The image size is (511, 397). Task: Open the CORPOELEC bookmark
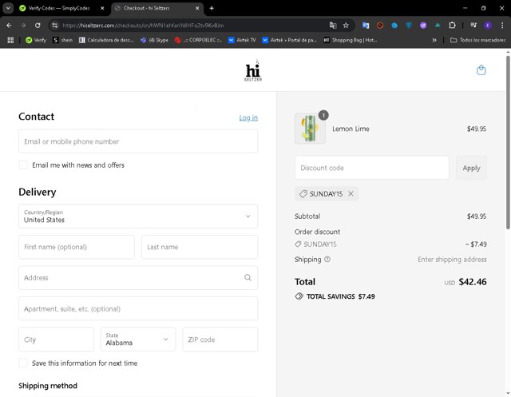tap(198, 40)
